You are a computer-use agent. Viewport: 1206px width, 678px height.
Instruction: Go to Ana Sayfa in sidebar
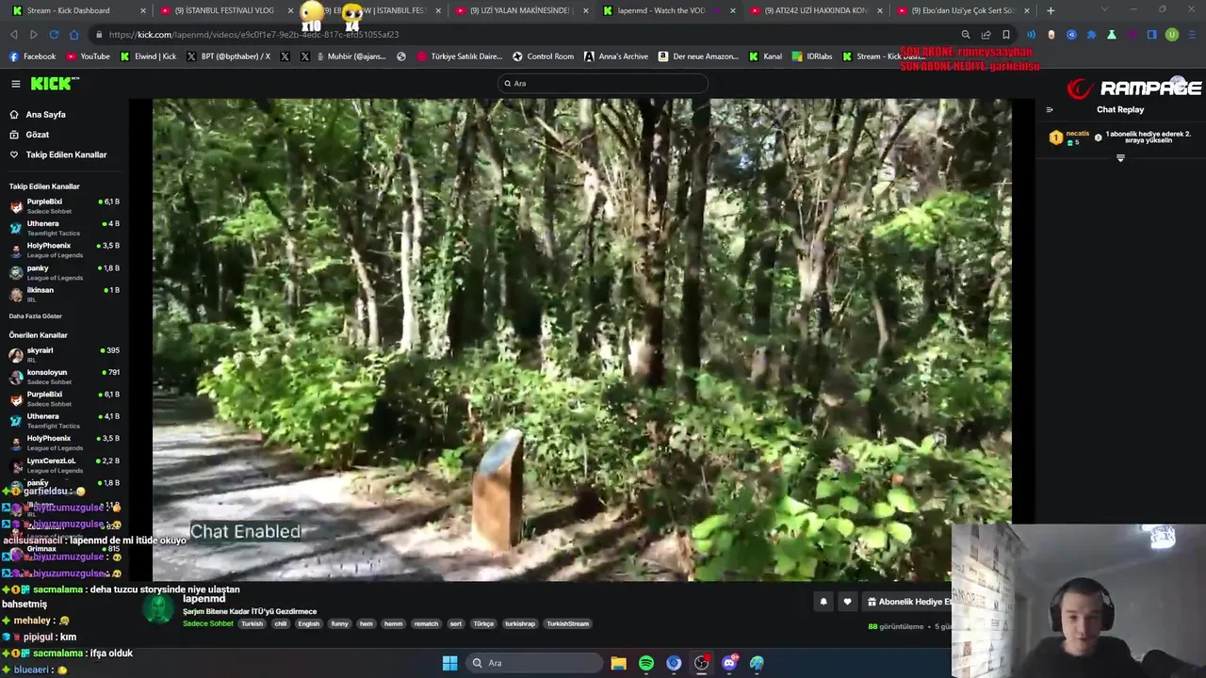(38, 115)
